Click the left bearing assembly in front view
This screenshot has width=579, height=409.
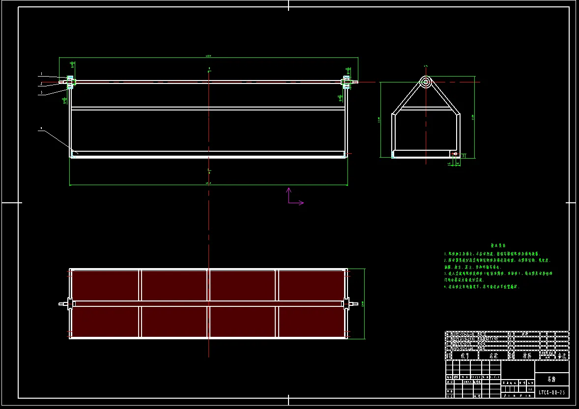pos(70,82)
